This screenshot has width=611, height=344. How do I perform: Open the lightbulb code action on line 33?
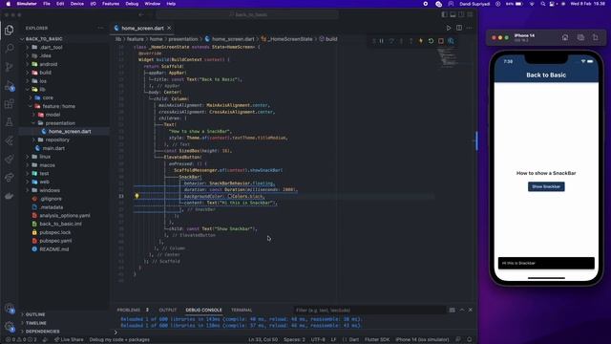click(137, 196)
